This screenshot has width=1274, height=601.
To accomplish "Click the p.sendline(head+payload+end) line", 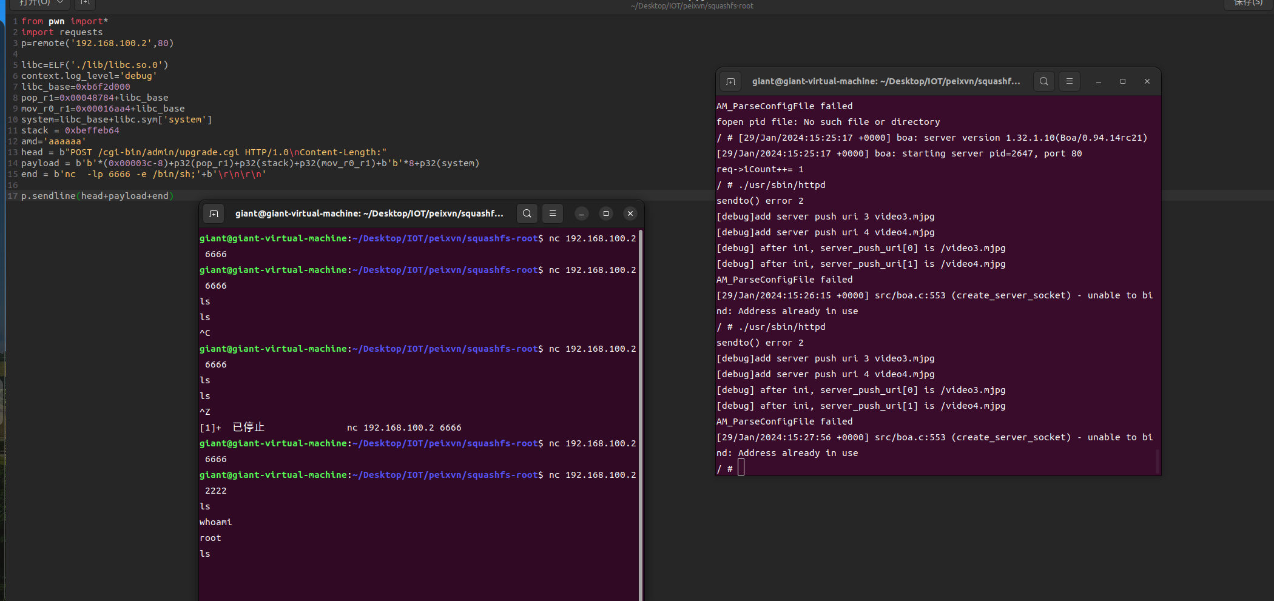I will tap(98, 196).
